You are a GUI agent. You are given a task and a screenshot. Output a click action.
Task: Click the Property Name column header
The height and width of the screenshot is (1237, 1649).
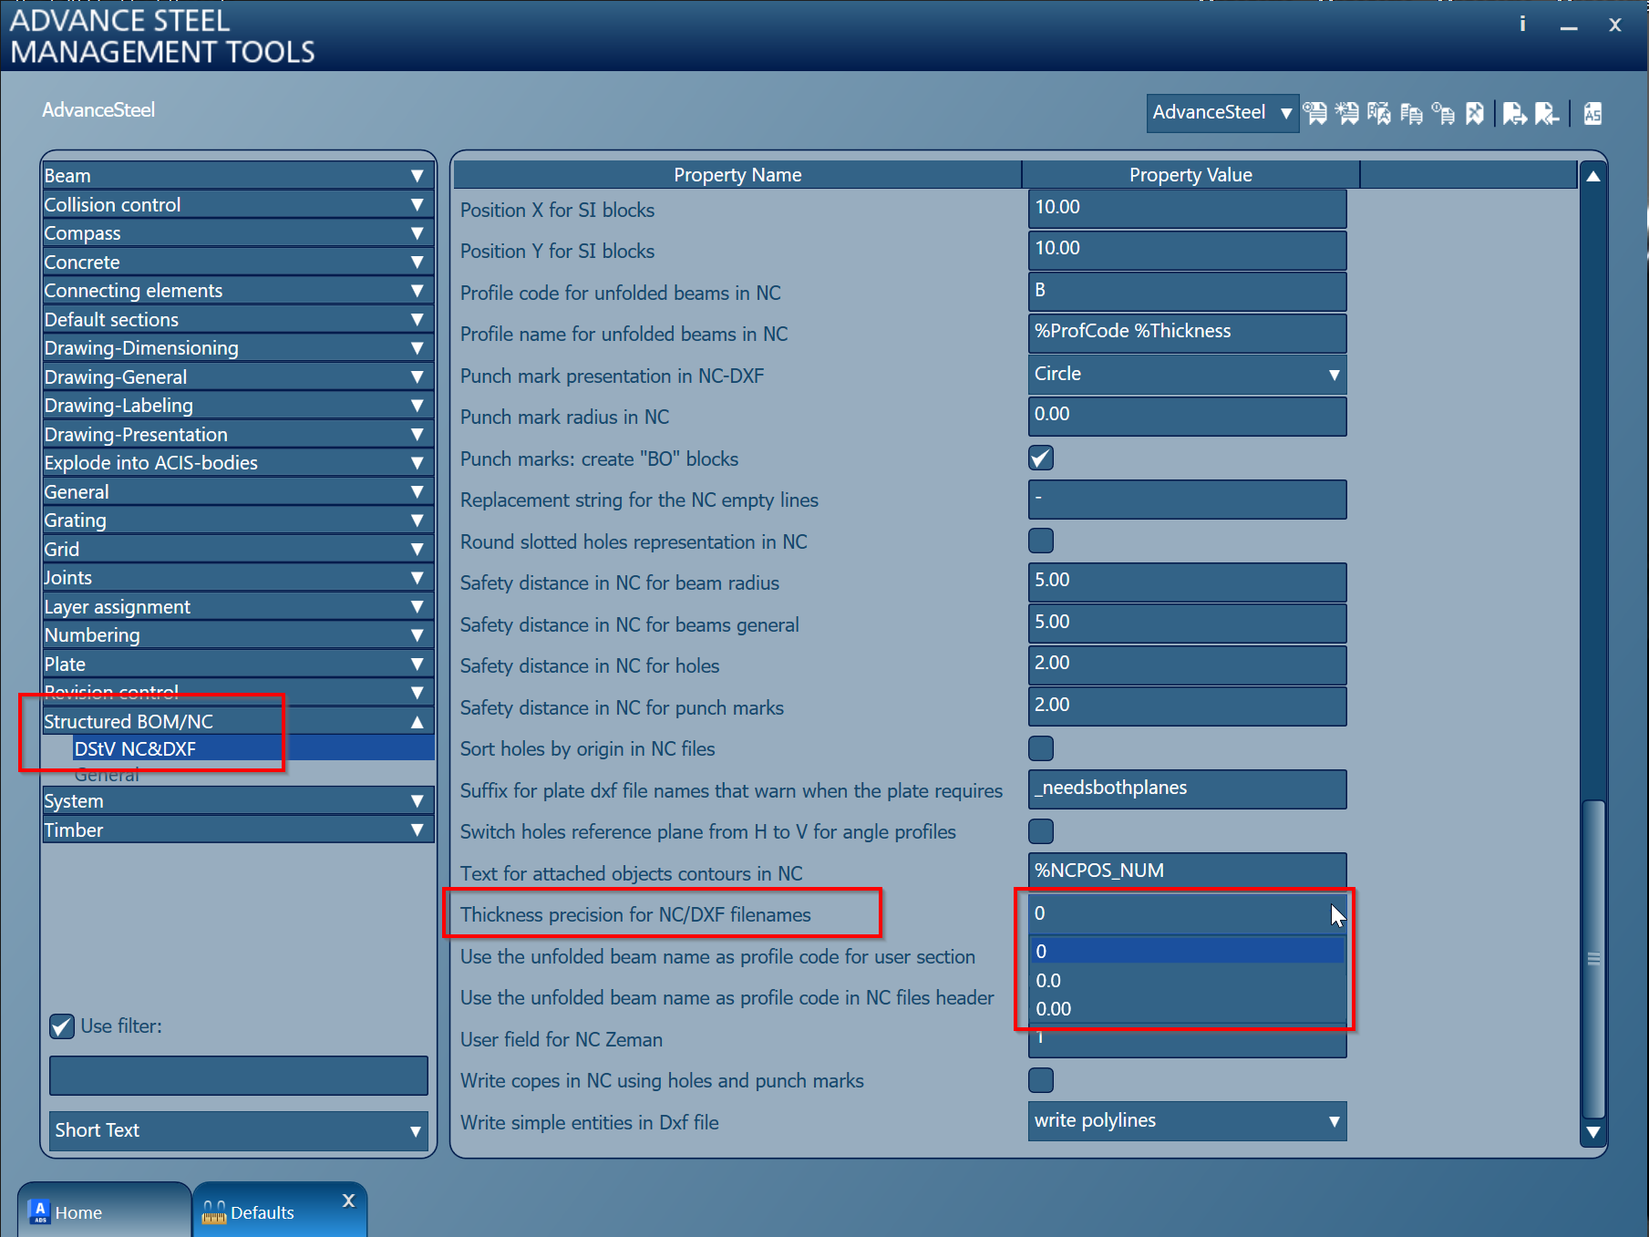[x=737, y=175]
